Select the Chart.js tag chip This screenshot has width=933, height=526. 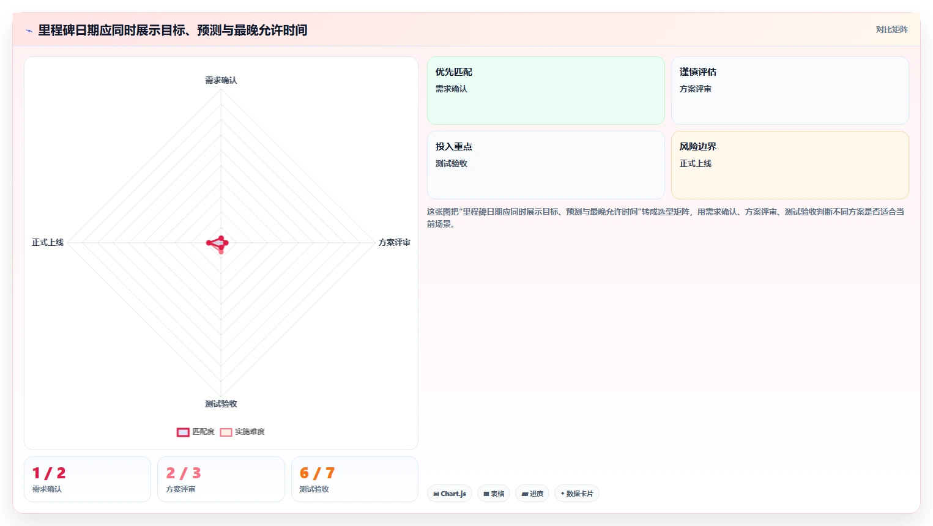pos(450,494)
